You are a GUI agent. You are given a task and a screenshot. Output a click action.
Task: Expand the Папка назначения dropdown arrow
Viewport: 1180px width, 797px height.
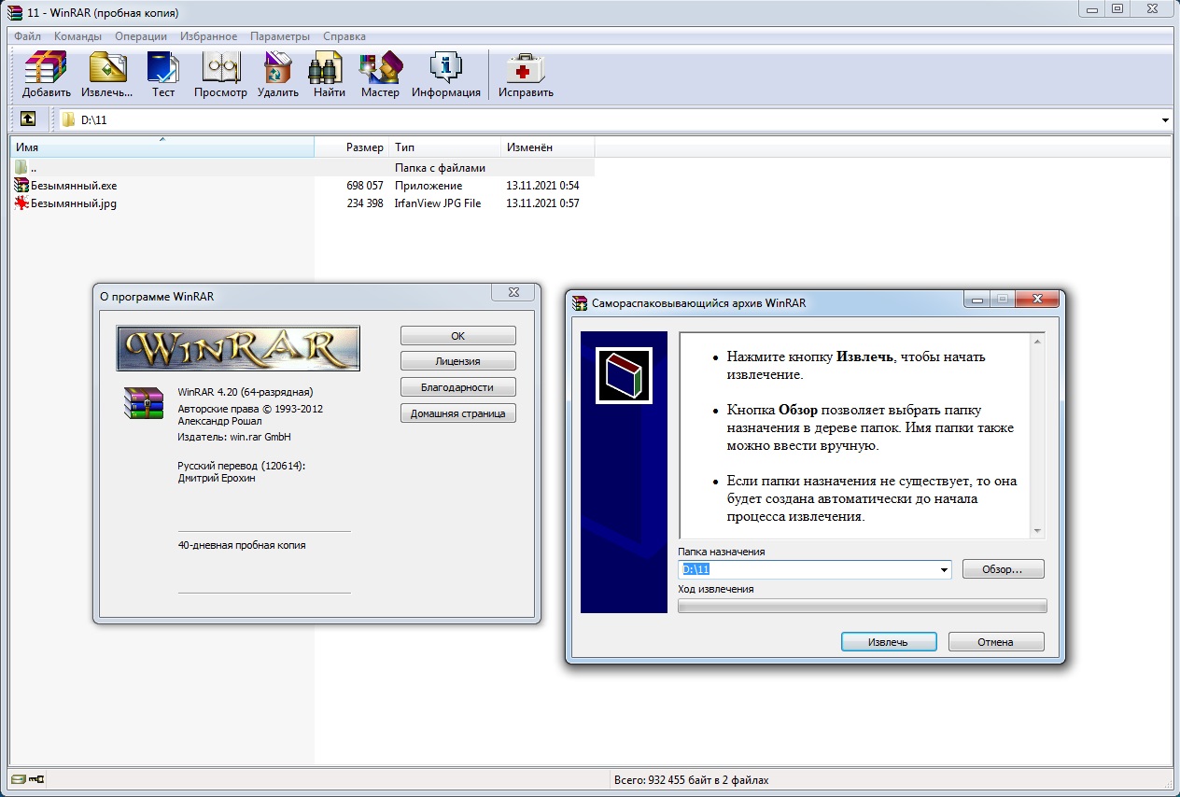[x=944, y=569]
